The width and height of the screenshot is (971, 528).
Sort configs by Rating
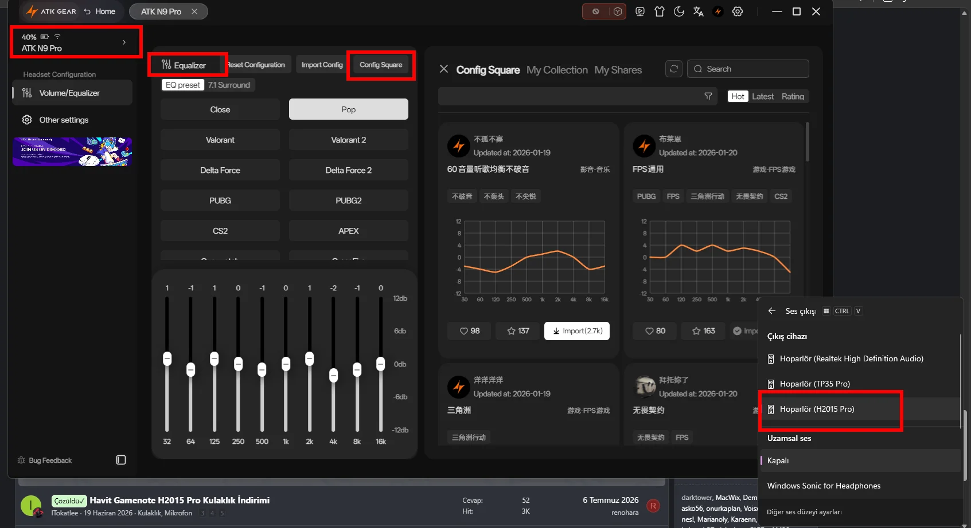[793, 96]
